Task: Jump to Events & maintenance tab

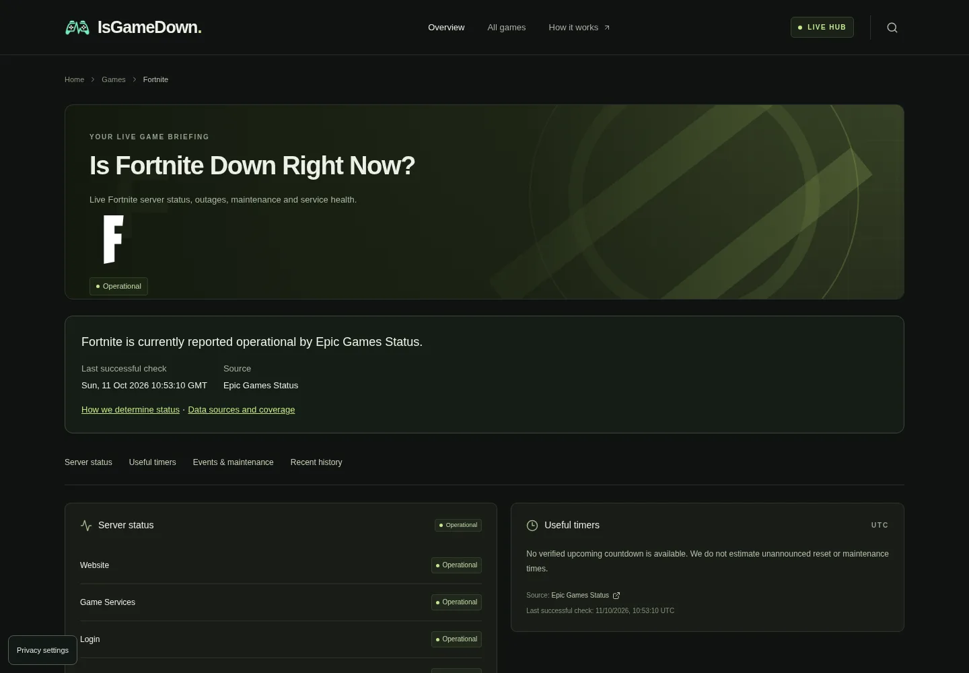Action: (x=234, y=462)
